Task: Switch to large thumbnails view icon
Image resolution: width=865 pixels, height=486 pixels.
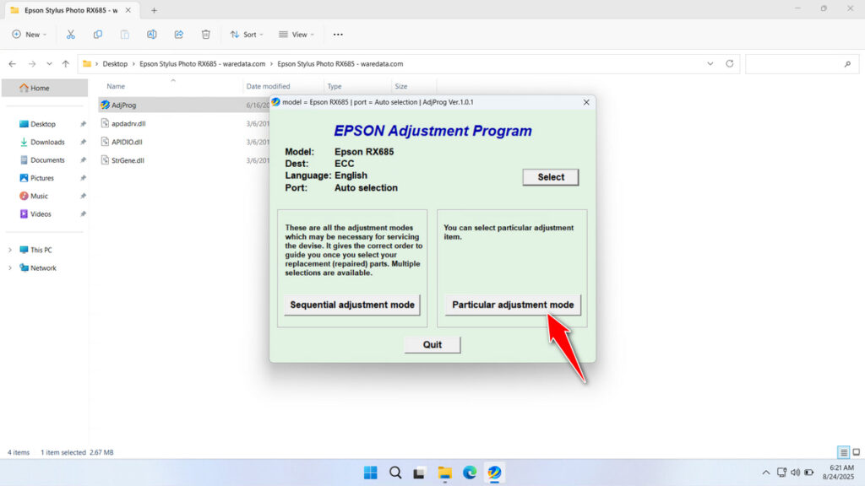Action: click(857, 452)
